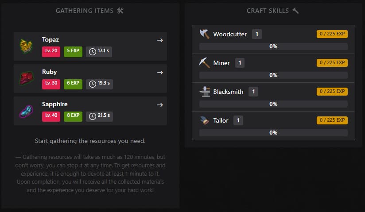This screenshot has width=365, height=212.
Task: Open Topaz with its arrow
Action: click(160, 40)
